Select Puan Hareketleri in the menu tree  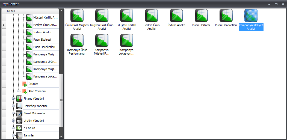coord(44,47)
